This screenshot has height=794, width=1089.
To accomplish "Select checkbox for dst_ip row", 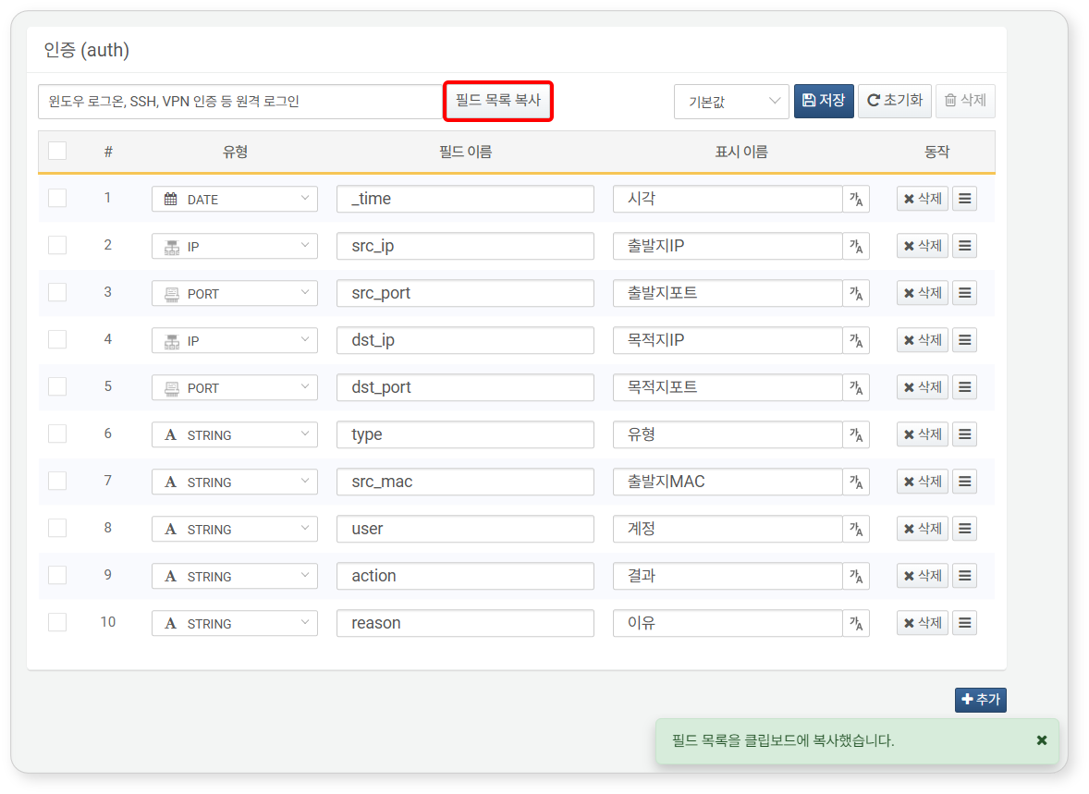I will [x=57, y=339].
